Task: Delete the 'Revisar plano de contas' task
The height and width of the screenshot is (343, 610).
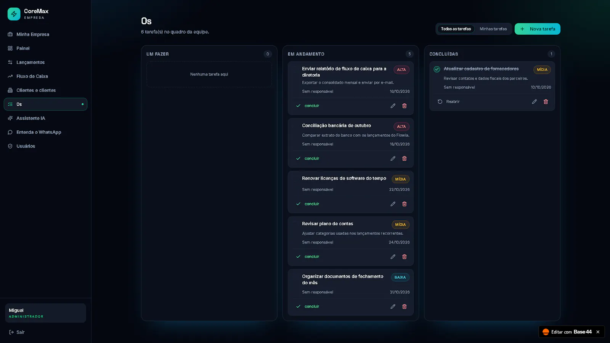Action: 405,257
